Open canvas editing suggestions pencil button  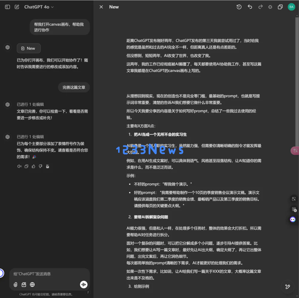288,287
